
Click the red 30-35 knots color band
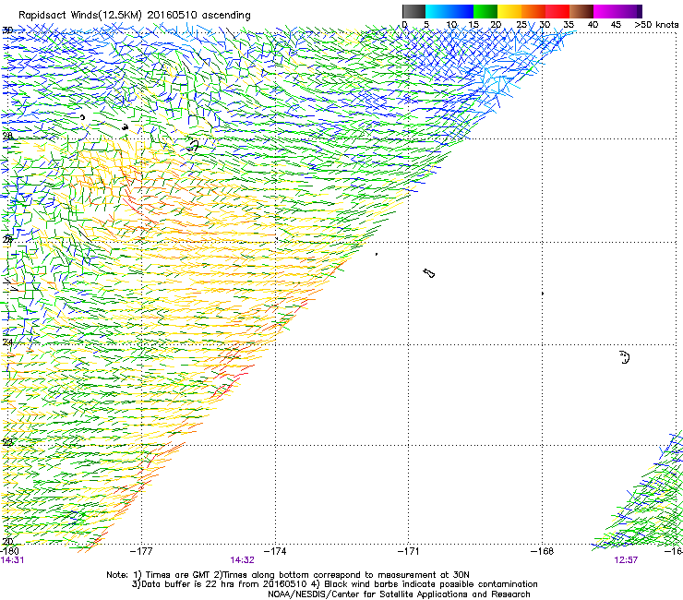[x=557, y=11]
